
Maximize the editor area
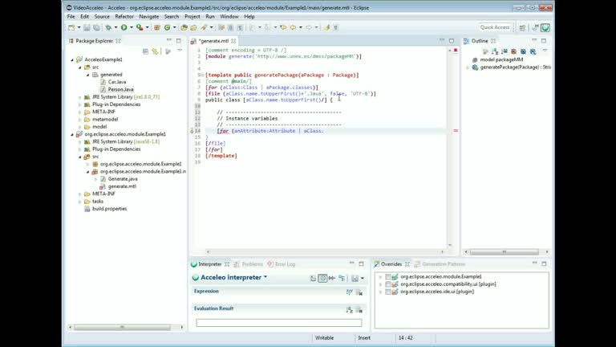pyautogui.click(x=452, y=40)
